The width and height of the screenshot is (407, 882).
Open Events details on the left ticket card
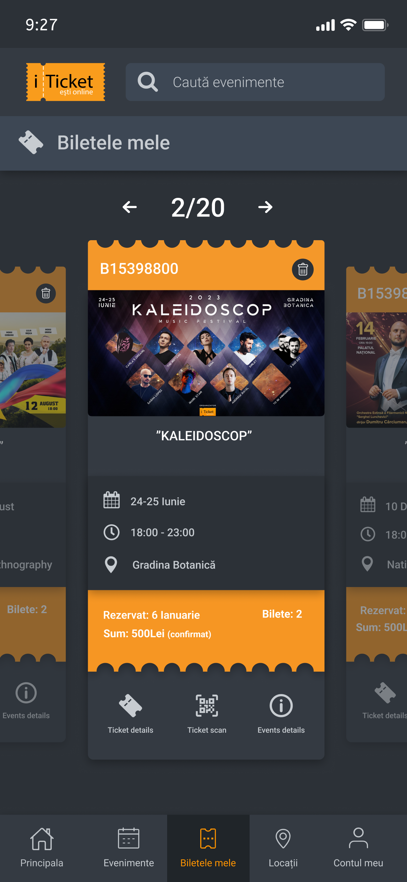click(x=26, y=701)
